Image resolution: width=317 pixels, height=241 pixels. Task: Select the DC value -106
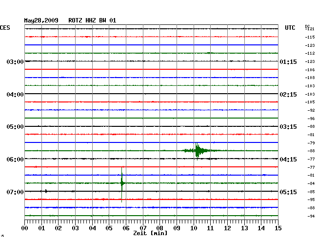310,70
